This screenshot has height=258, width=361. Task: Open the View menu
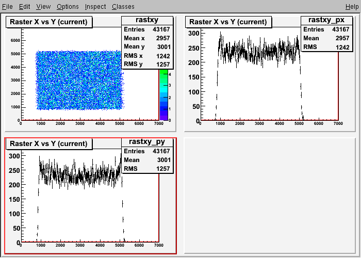coord(43,6)
